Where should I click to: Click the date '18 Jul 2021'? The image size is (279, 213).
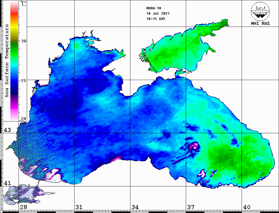click(x=158, y=14)
